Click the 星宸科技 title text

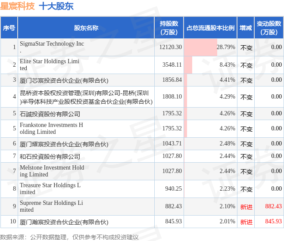pyautogui.click(x=17, y=6)
